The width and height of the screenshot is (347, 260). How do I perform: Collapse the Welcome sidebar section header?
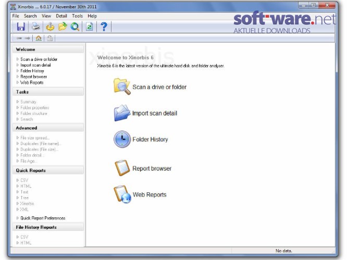tap(48, 49)
